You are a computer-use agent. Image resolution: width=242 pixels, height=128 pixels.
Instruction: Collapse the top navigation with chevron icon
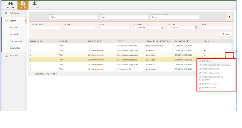tap(234, 8)
